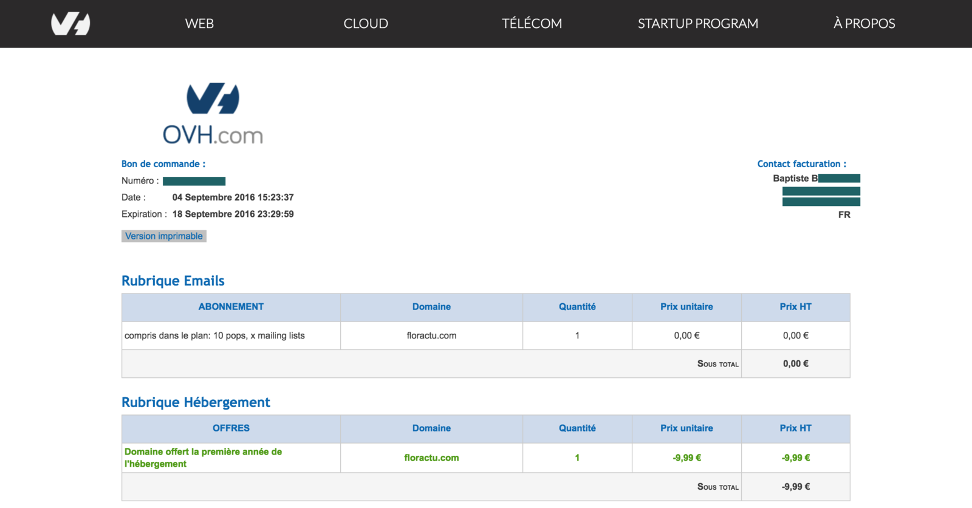Click Prix HT header in Hébergement table

[795, 428]
